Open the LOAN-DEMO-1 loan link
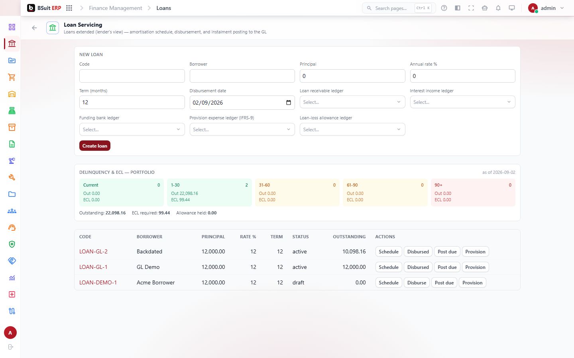574x358 pixels. (x=98, y=282)
